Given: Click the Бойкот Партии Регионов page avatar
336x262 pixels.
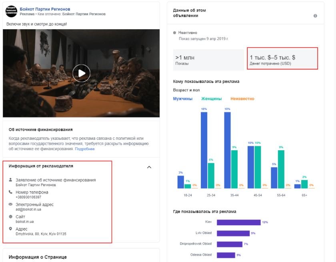Looking at the screenshot, I should 11,11.
